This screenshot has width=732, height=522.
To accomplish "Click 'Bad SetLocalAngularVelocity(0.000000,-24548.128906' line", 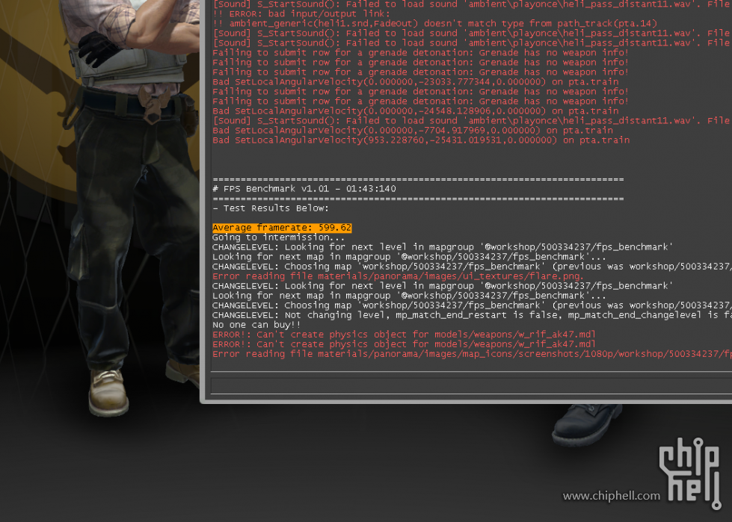I will pyautogui.click(x=416, y=111).
